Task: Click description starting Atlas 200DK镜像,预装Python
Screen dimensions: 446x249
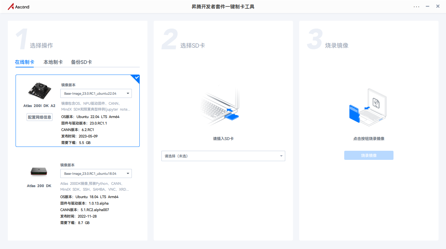Action: pos(95,186)
